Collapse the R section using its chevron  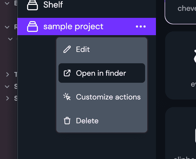click(7, 27)
